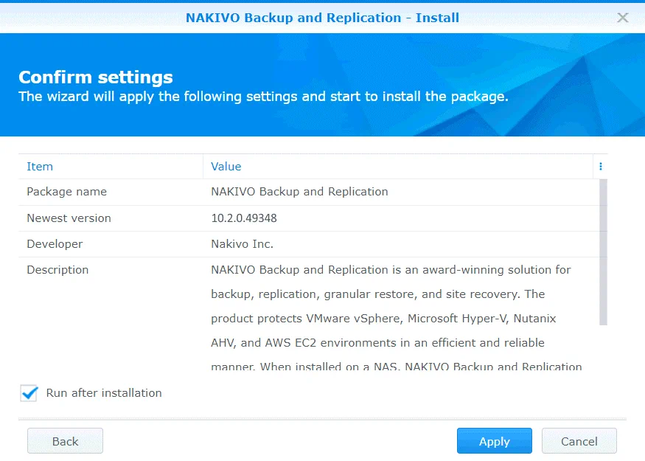
Task: Click the Nakivo Inc. developer value
Action: click(x=242, y=244)
